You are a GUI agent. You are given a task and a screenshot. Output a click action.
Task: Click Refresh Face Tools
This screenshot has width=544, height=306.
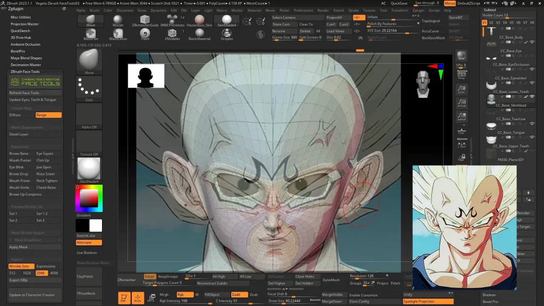coord(35,93)
